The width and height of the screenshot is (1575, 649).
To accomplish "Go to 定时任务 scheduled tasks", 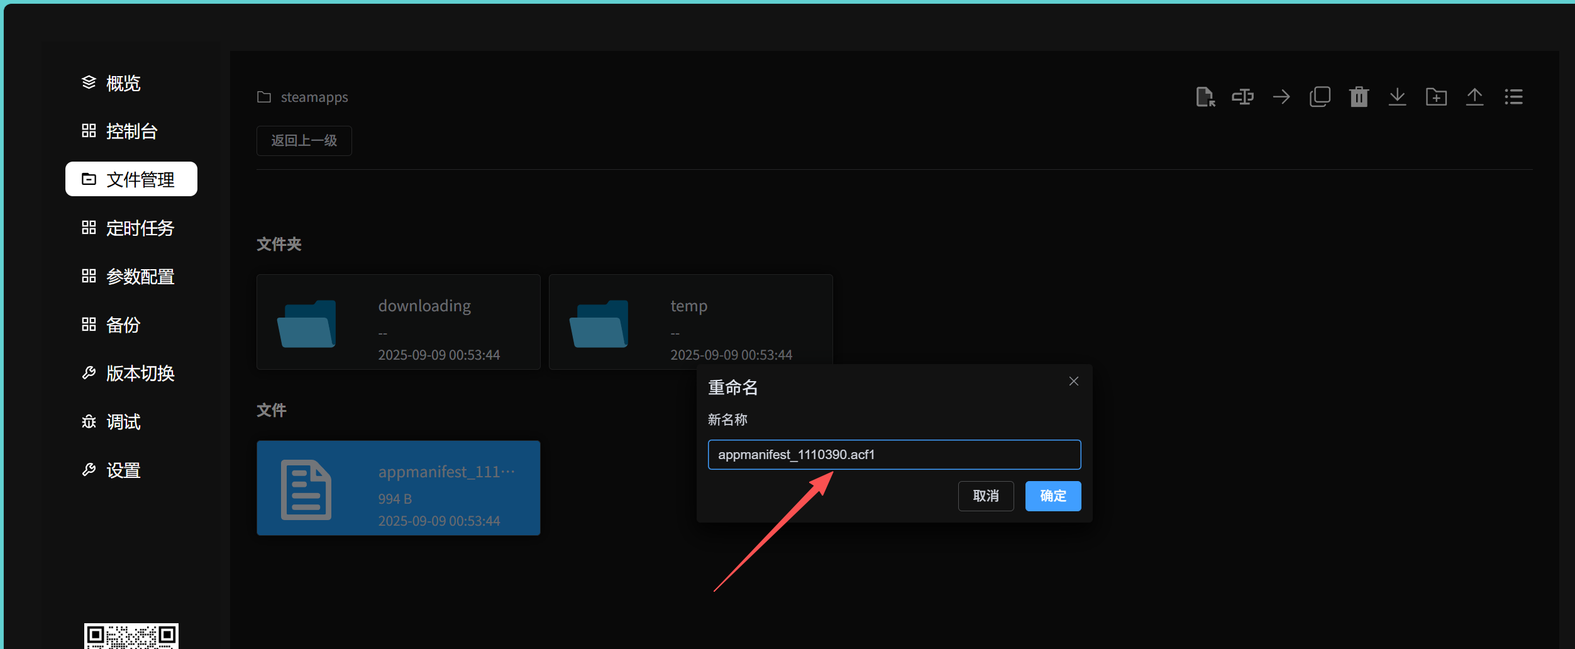I will [x=131, y=228].
